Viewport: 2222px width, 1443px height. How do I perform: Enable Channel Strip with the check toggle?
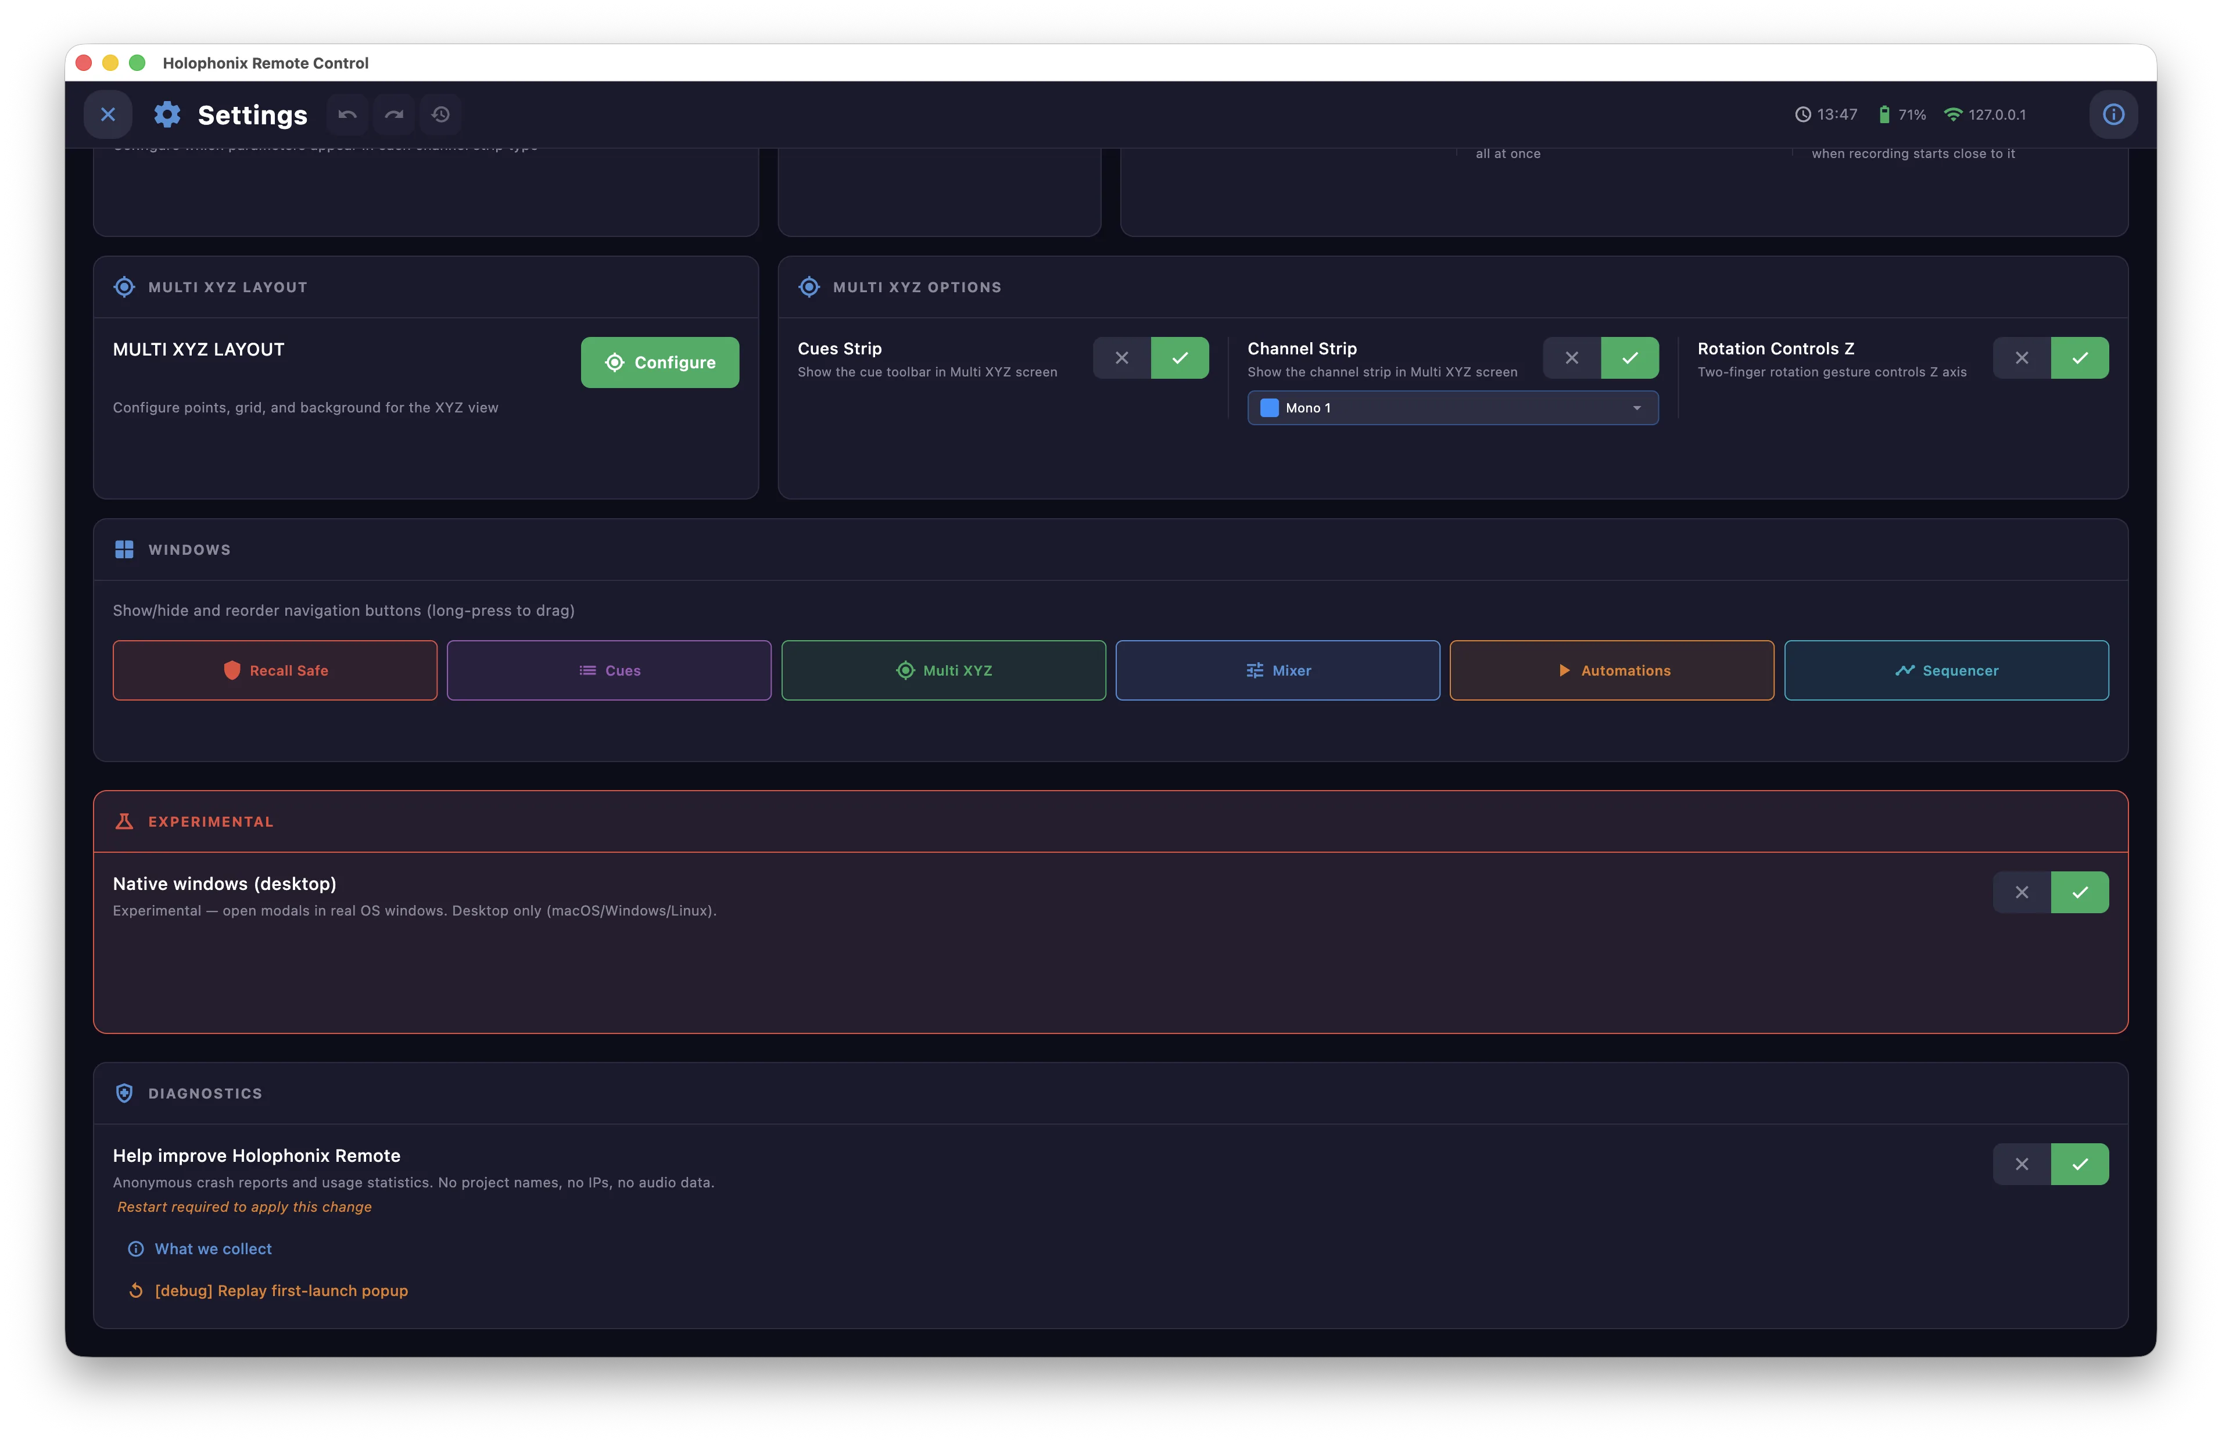tap(1629, 357)
